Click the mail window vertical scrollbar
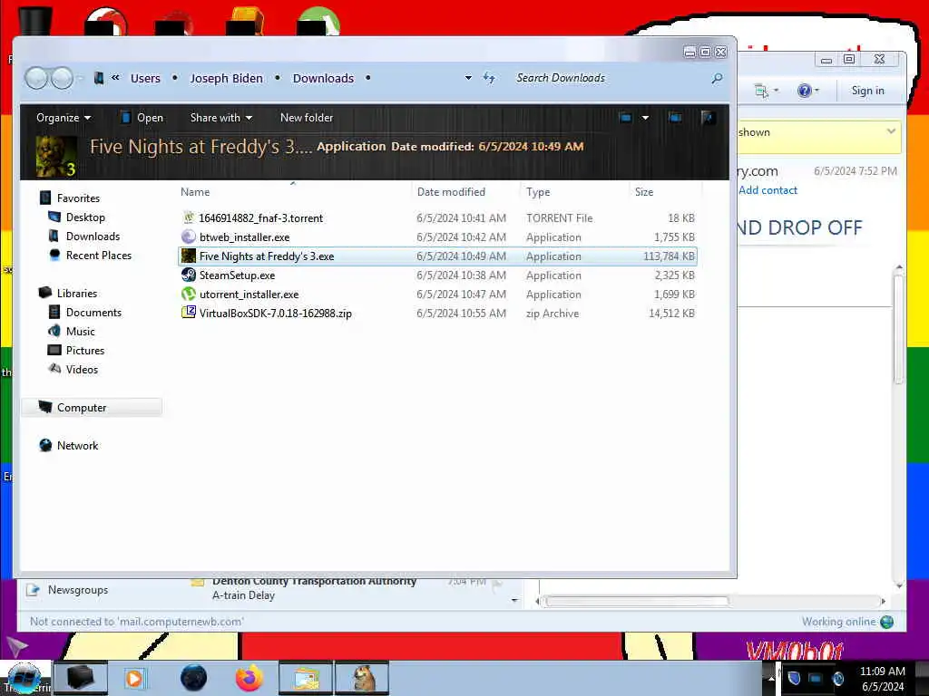Screen dimensions: 929x696 899,328
